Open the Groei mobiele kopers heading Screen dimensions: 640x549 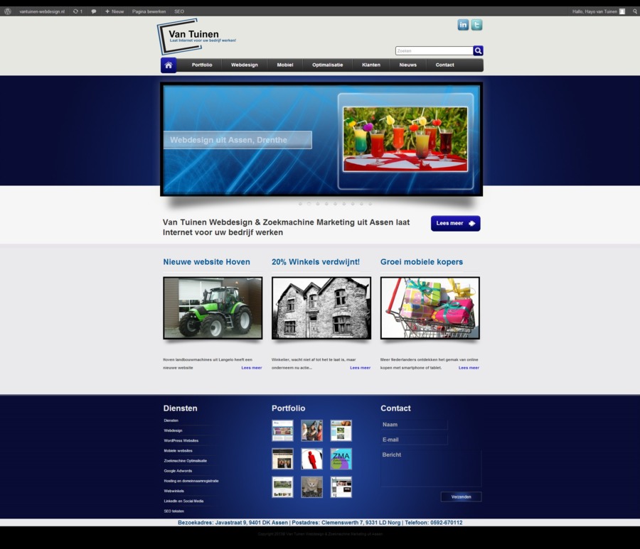point(422,262)
